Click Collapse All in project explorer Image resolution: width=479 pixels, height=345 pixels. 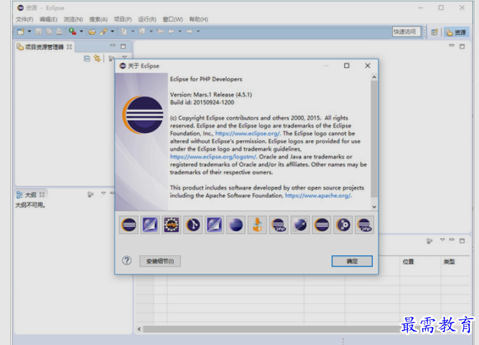[87, 58]
